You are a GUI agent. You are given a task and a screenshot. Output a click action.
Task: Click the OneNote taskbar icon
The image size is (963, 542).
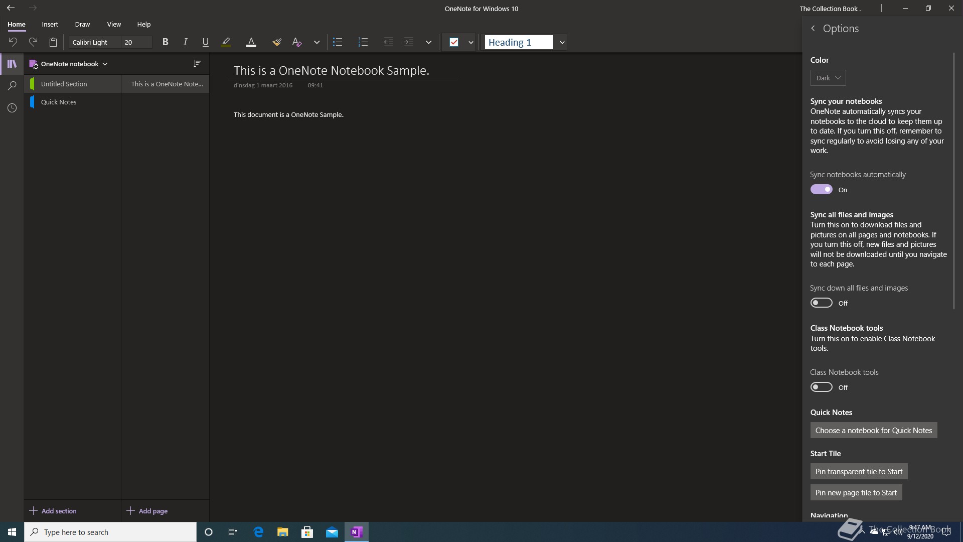(357, 532)
